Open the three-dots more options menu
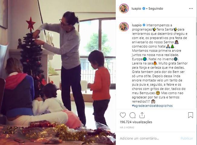The image size is (197, 145). 191,8
